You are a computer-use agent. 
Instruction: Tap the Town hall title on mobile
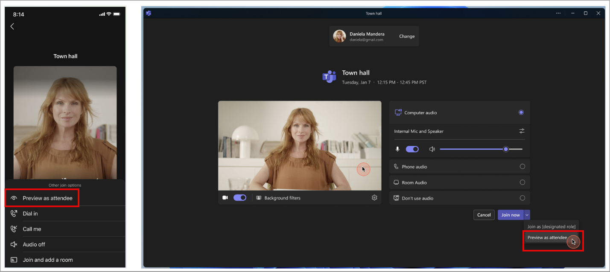(65, 56)
